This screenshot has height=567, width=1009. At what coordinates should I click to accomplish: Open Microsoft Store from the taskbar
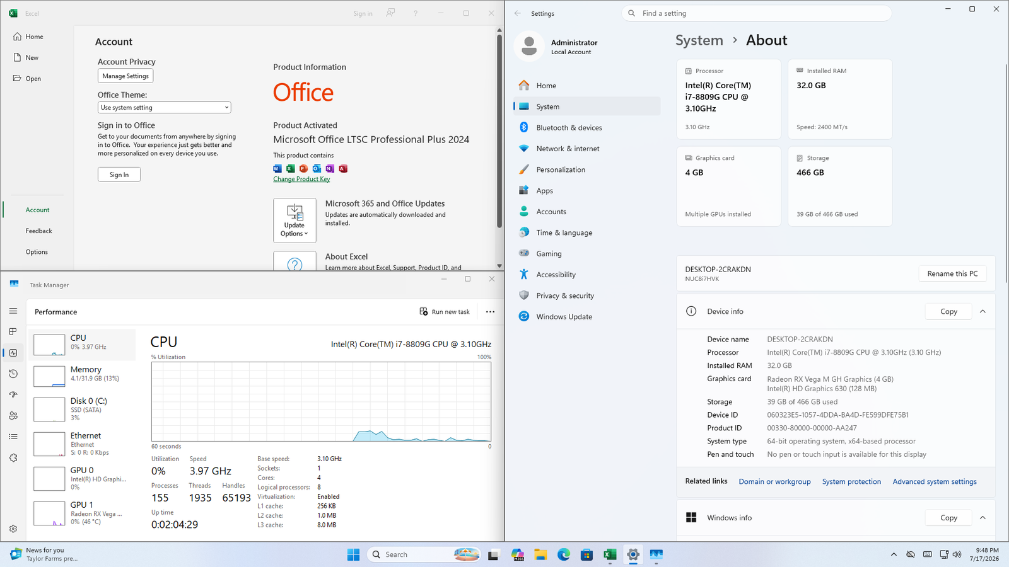tap(587, 554)
